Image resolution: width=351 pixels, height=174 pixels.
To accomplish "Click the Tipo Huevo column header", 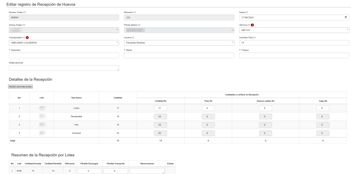I will click(76, 98).
